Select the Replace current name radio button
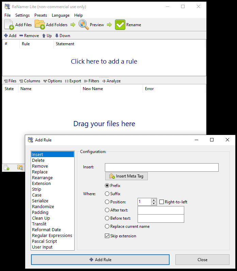Image resolution: width=237 pixels, height=271 pixels. tap(107, 226)
